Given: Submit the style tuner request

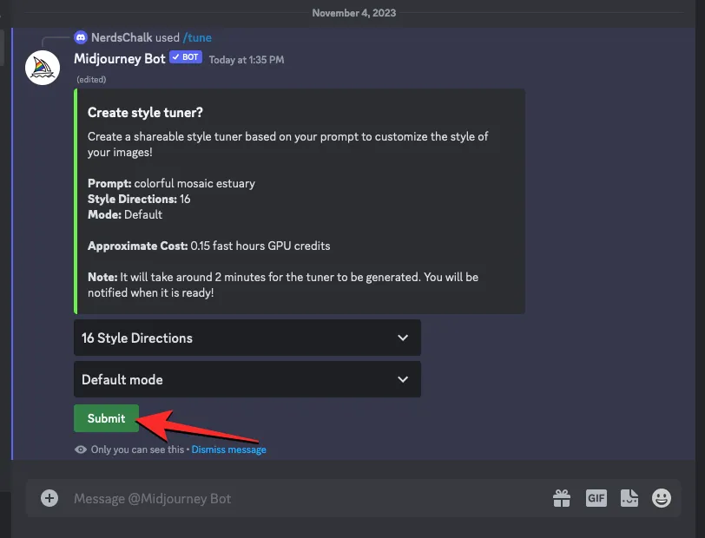Looking at the screenshot, I should pyautogui.click(x=106, y=418).
